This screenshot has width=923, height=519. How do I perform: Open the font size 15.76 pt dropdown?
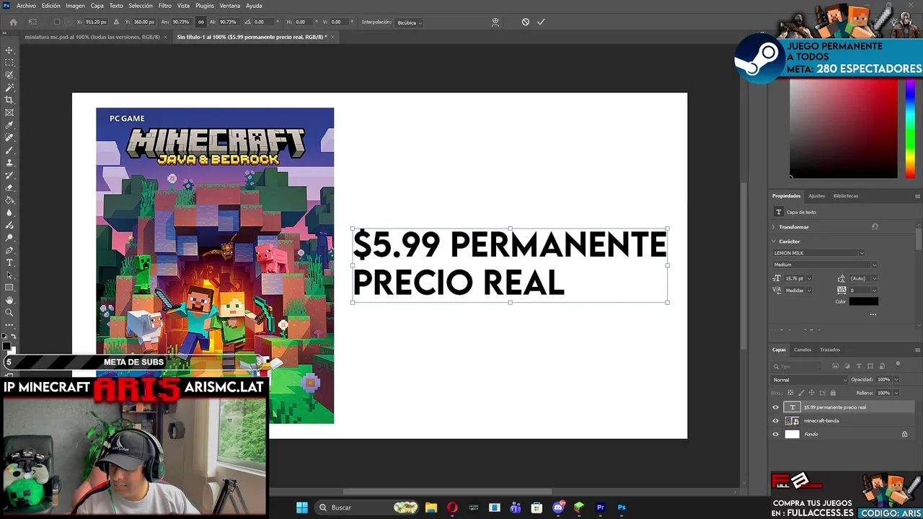tap(809, 278)
